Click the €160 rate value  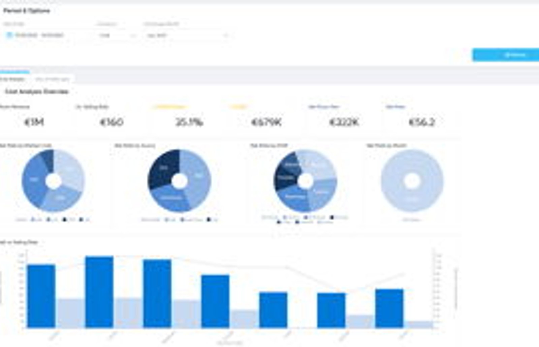pyautogui.click(x=112, y=122)
